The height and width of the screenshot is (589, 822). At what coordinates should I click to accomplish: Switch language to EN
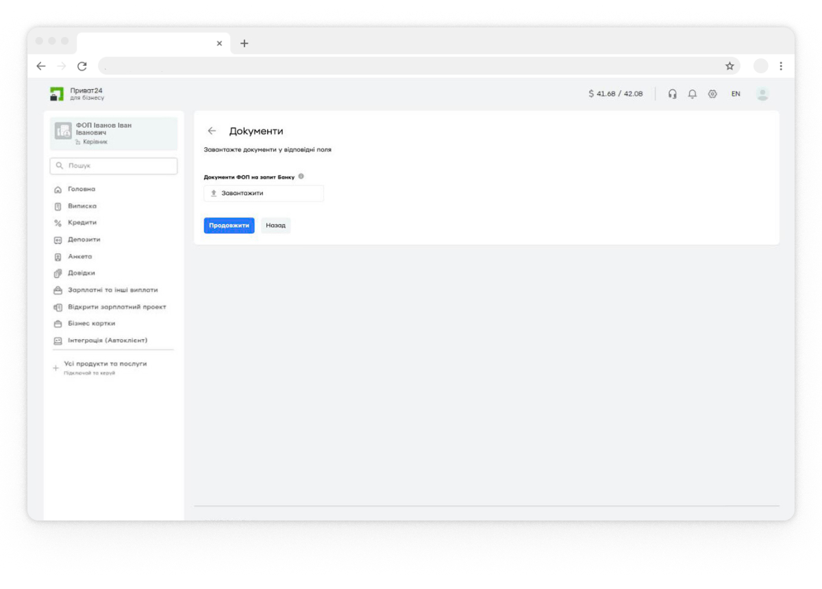(x=736, y=94)
